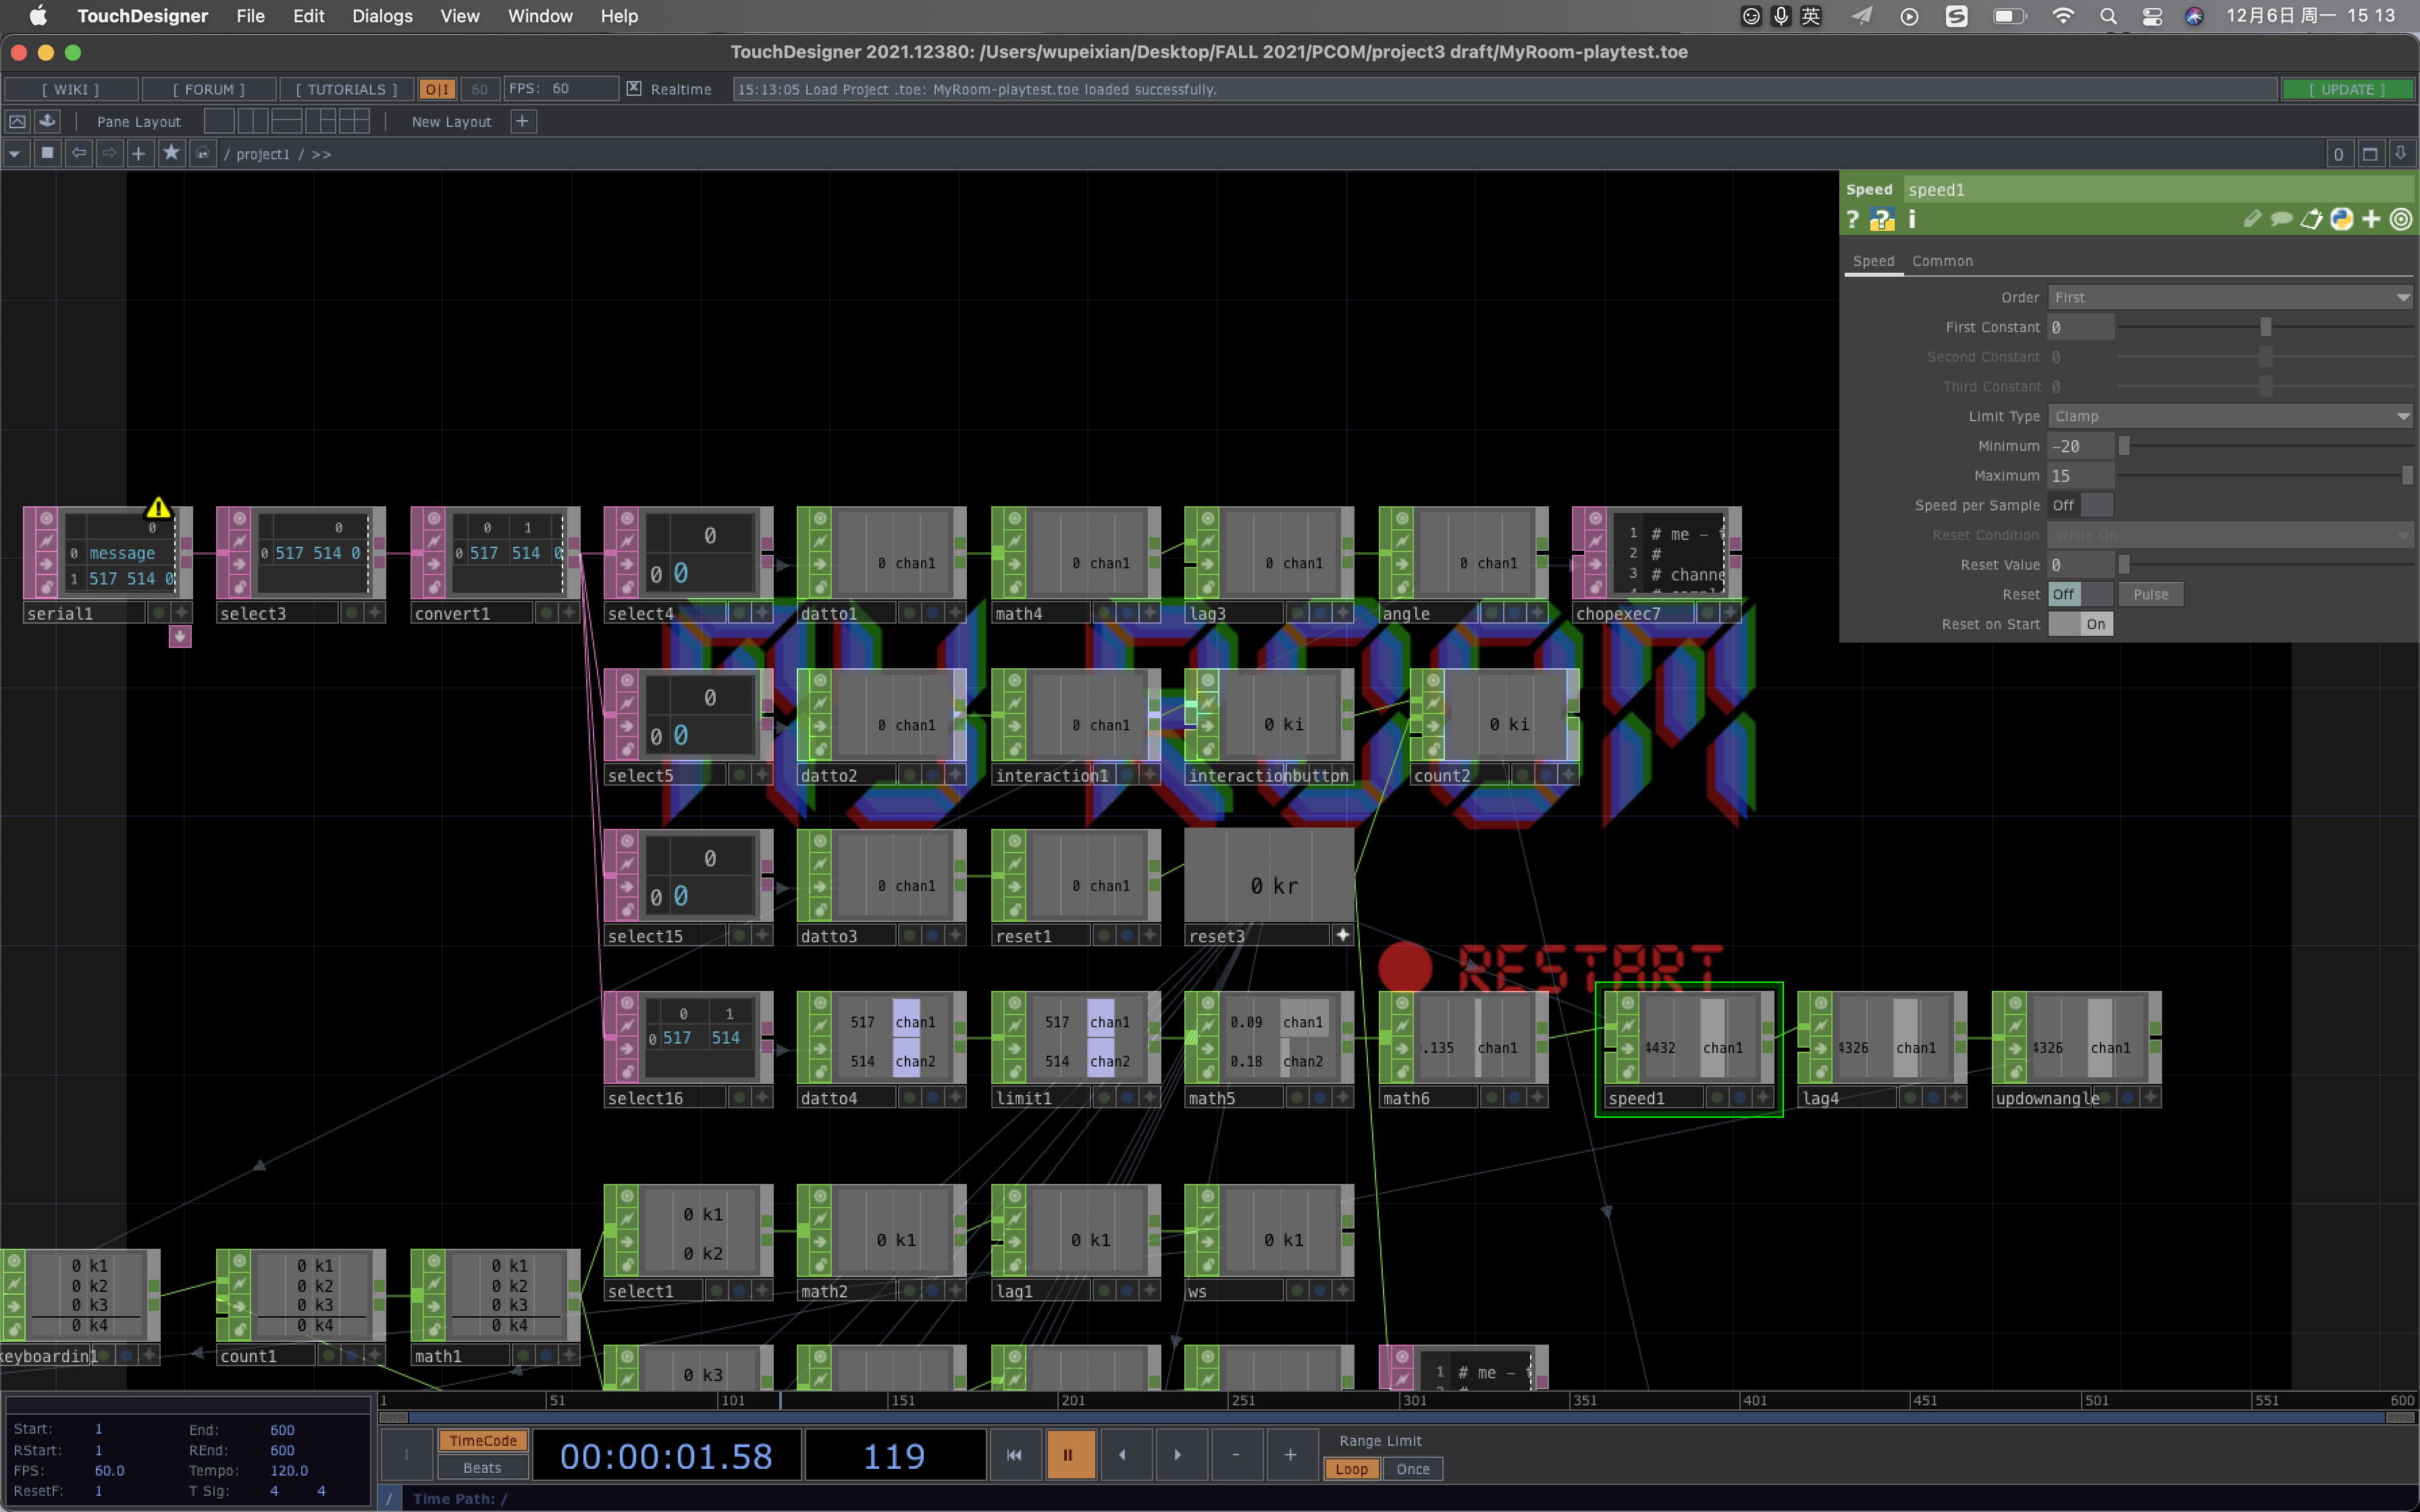Click the pane maximize icon at top right
The width and height of the screenshot is (2420, 1512).
[x=2370, y=154]
